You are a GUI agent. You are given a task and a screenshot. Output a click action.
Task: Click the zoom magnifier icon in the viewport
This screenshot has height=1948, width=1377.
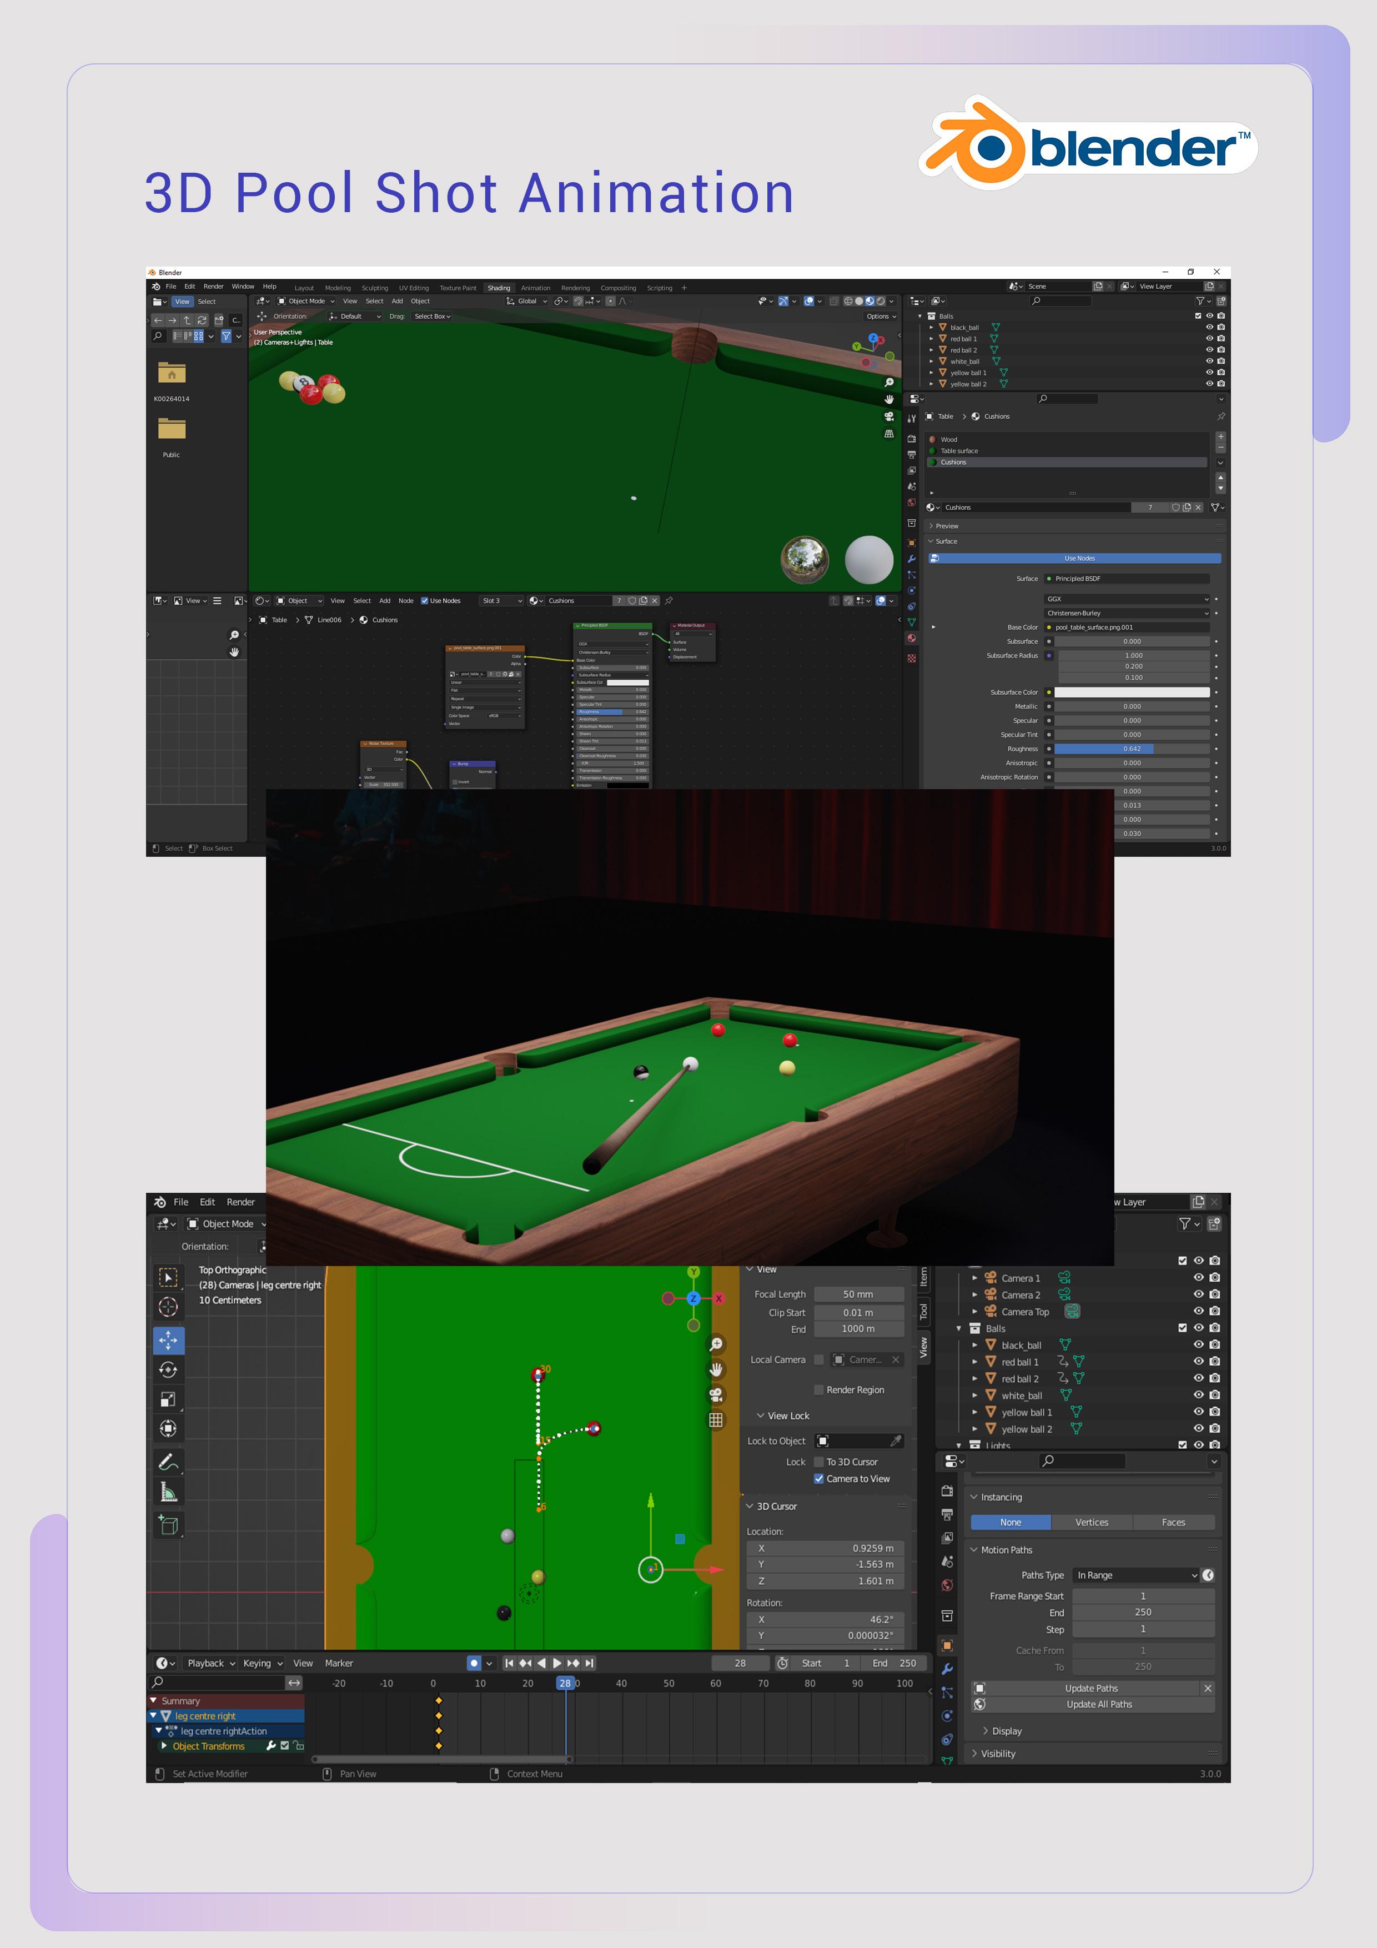pyautogui.click(x=716, y=1344)
